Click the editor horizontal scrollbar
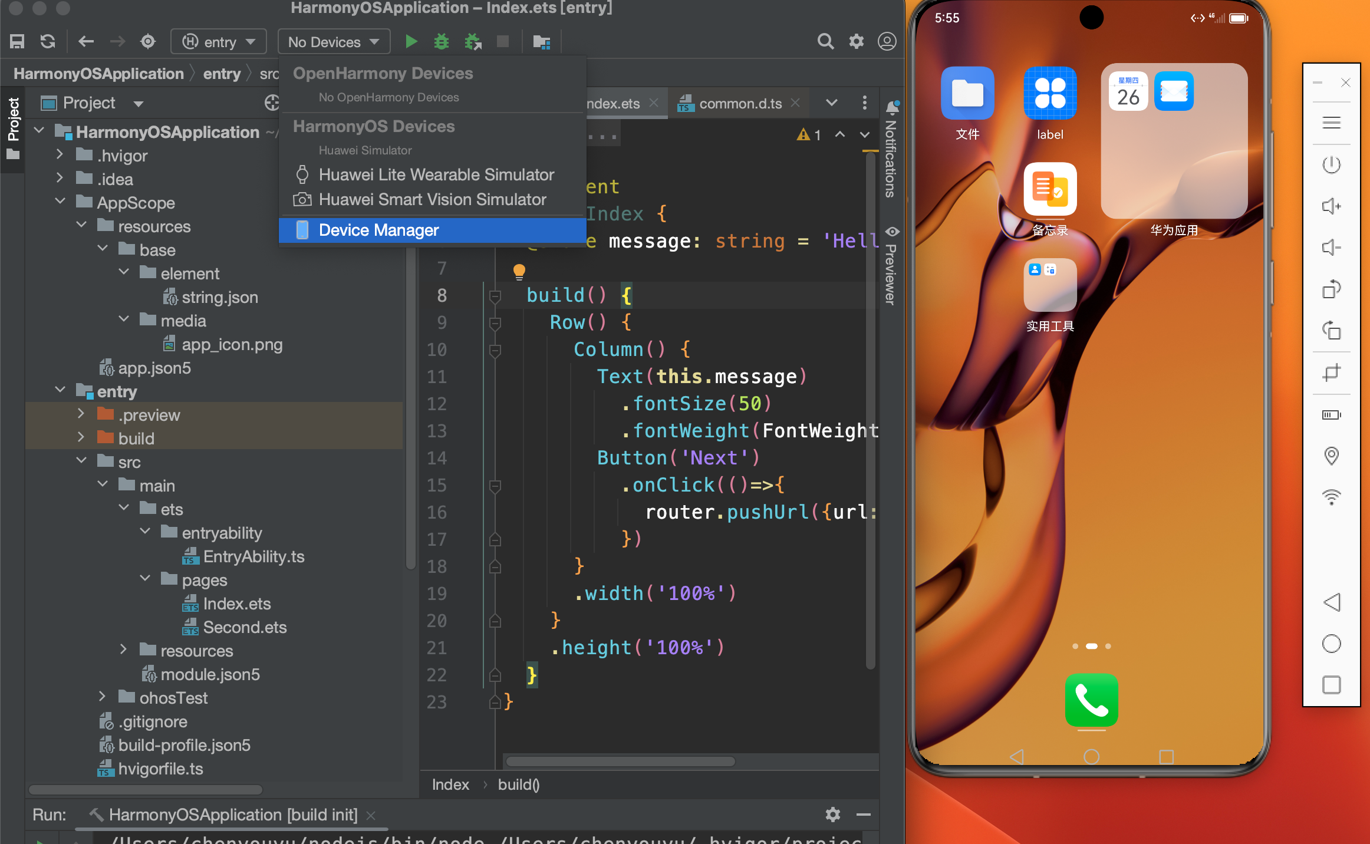The height and width of the screenshot is (844, 1370). point(620,761)
